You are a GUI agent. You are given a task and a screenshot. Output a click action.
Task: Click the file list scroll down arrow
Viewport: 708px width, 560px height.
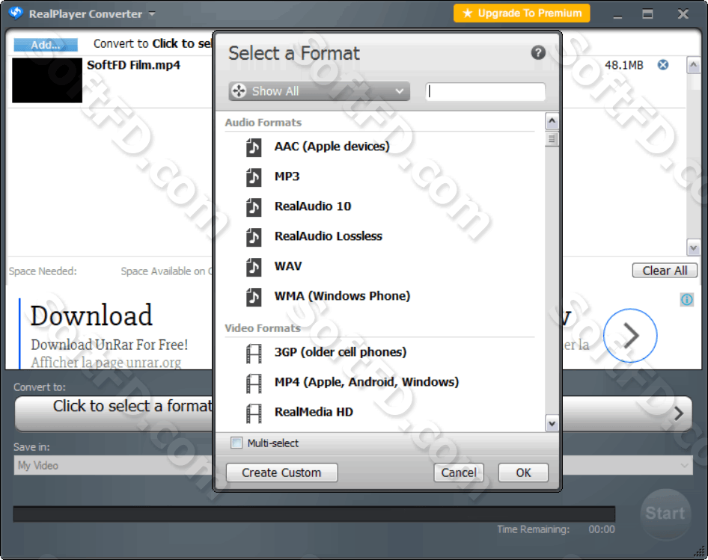pyautogui.click(x=693, y=247)
